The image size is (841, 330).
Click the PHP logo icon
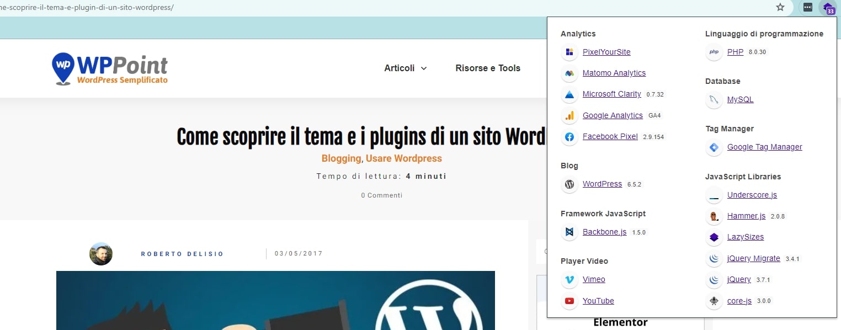[714, 52]
